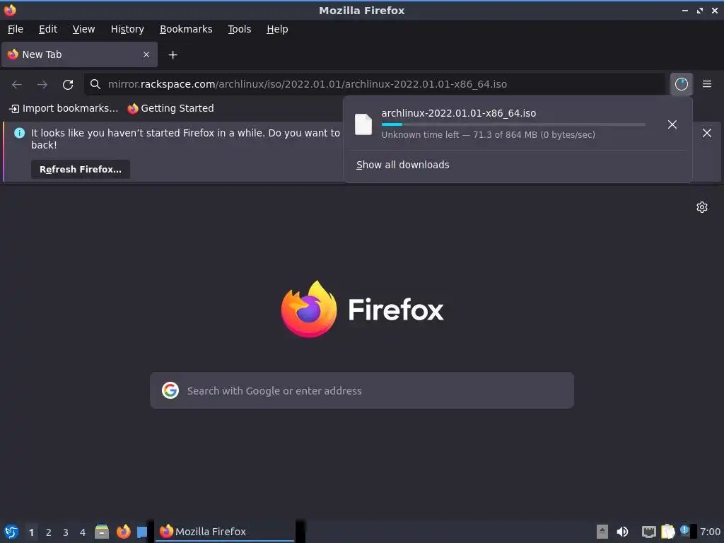Click the forward navigation arrow
This screenshot has height=543, width=724.
click(42, 84)
